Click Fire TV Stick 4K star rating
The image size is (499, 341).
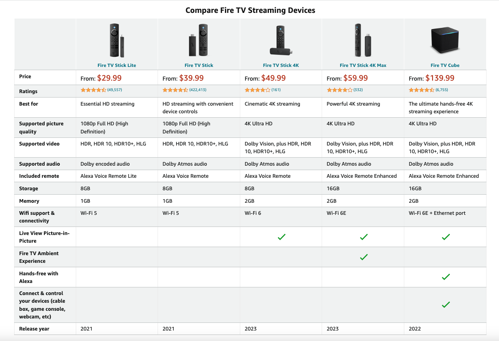[257, 90]
